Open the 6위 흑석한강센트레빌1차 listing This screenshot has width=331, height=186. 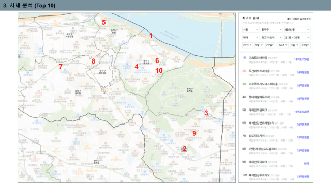[x=276, y=125]
